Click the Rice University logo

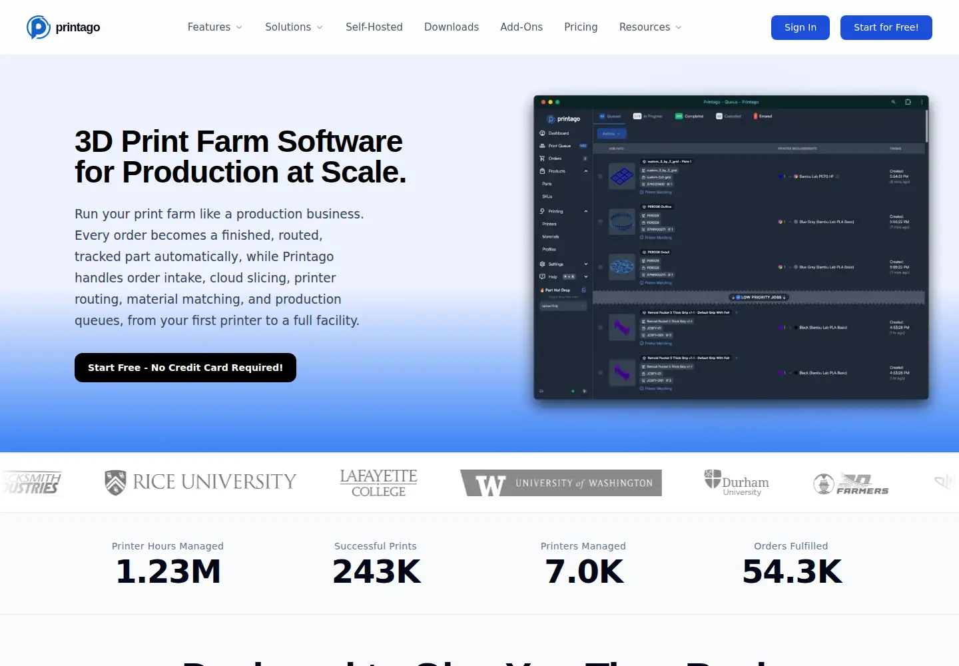(200, 482)
